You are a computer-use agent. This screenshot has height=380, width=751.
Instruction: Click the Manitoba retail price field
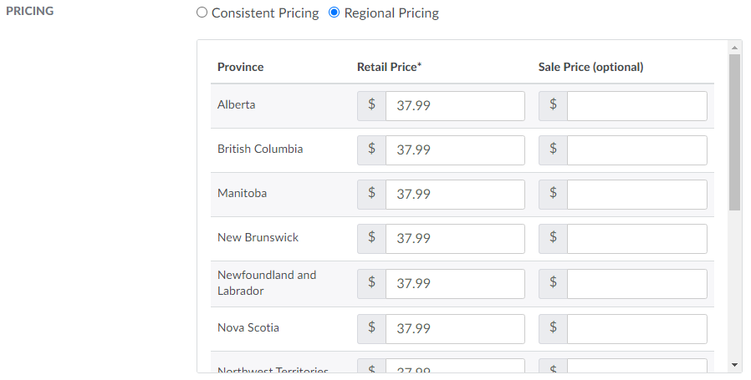pyautogui.click(x=454, y=195)
